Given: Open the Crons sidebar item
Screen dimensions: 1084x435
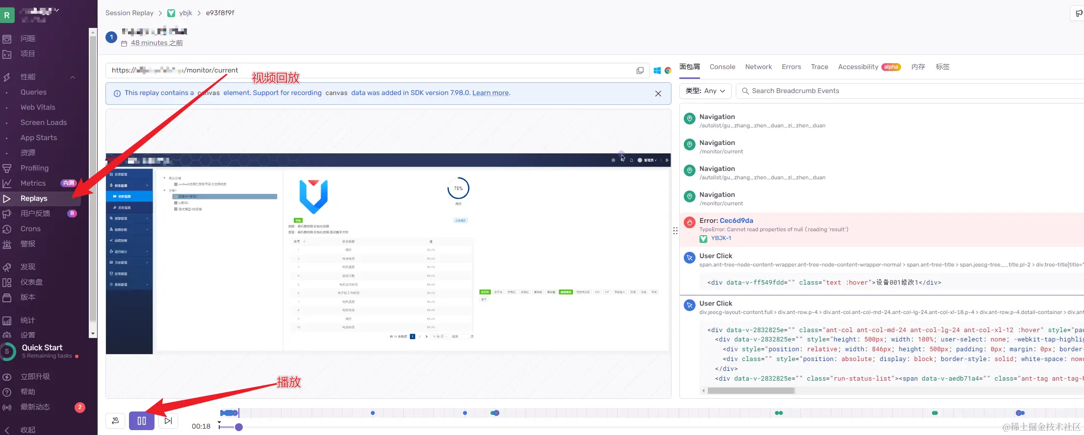Looking at the screenshot, I should click(30, 229).
